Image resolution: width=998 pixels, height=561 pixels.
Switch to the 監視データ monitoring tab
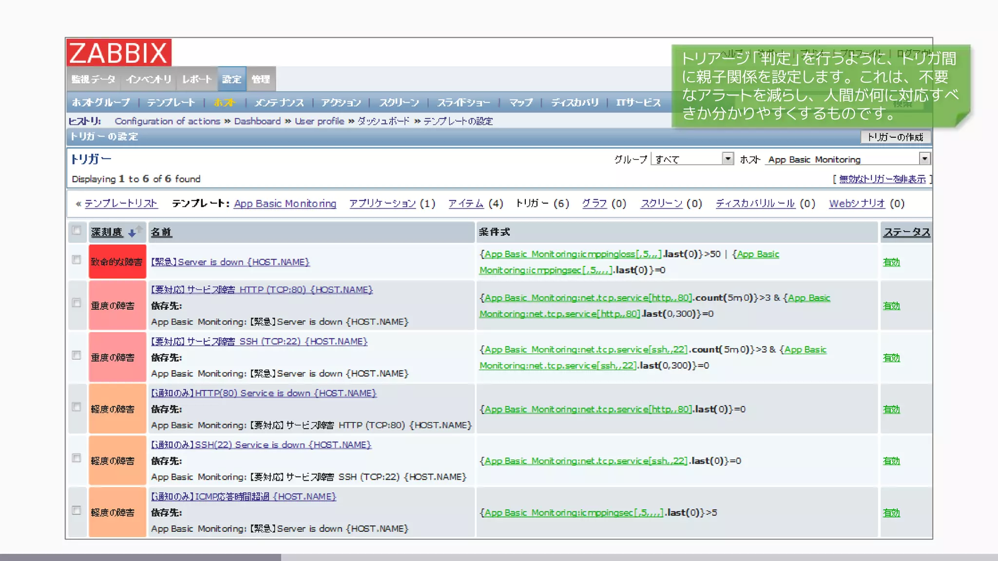pyautogui.click(x=94, y=79)
